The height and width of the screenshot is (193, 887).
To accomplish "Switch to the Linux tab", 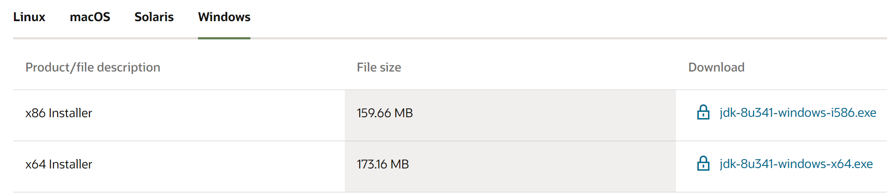I will [x=29, y=17].
